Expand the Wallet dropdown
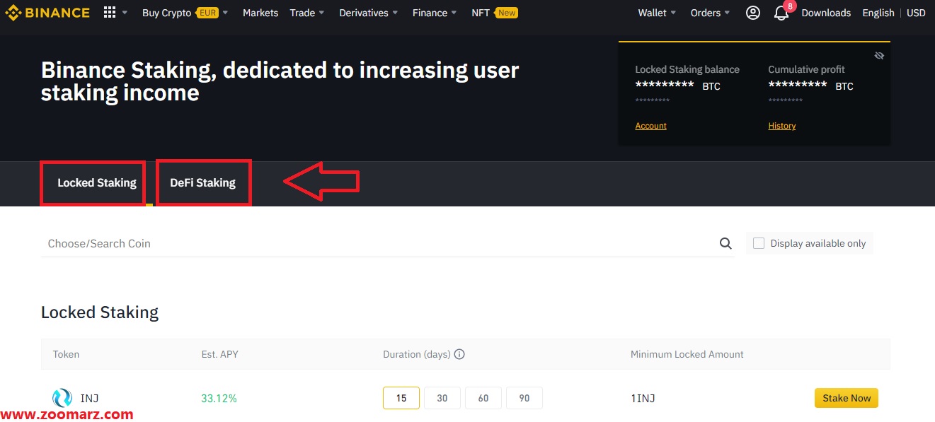 [657, 13]
